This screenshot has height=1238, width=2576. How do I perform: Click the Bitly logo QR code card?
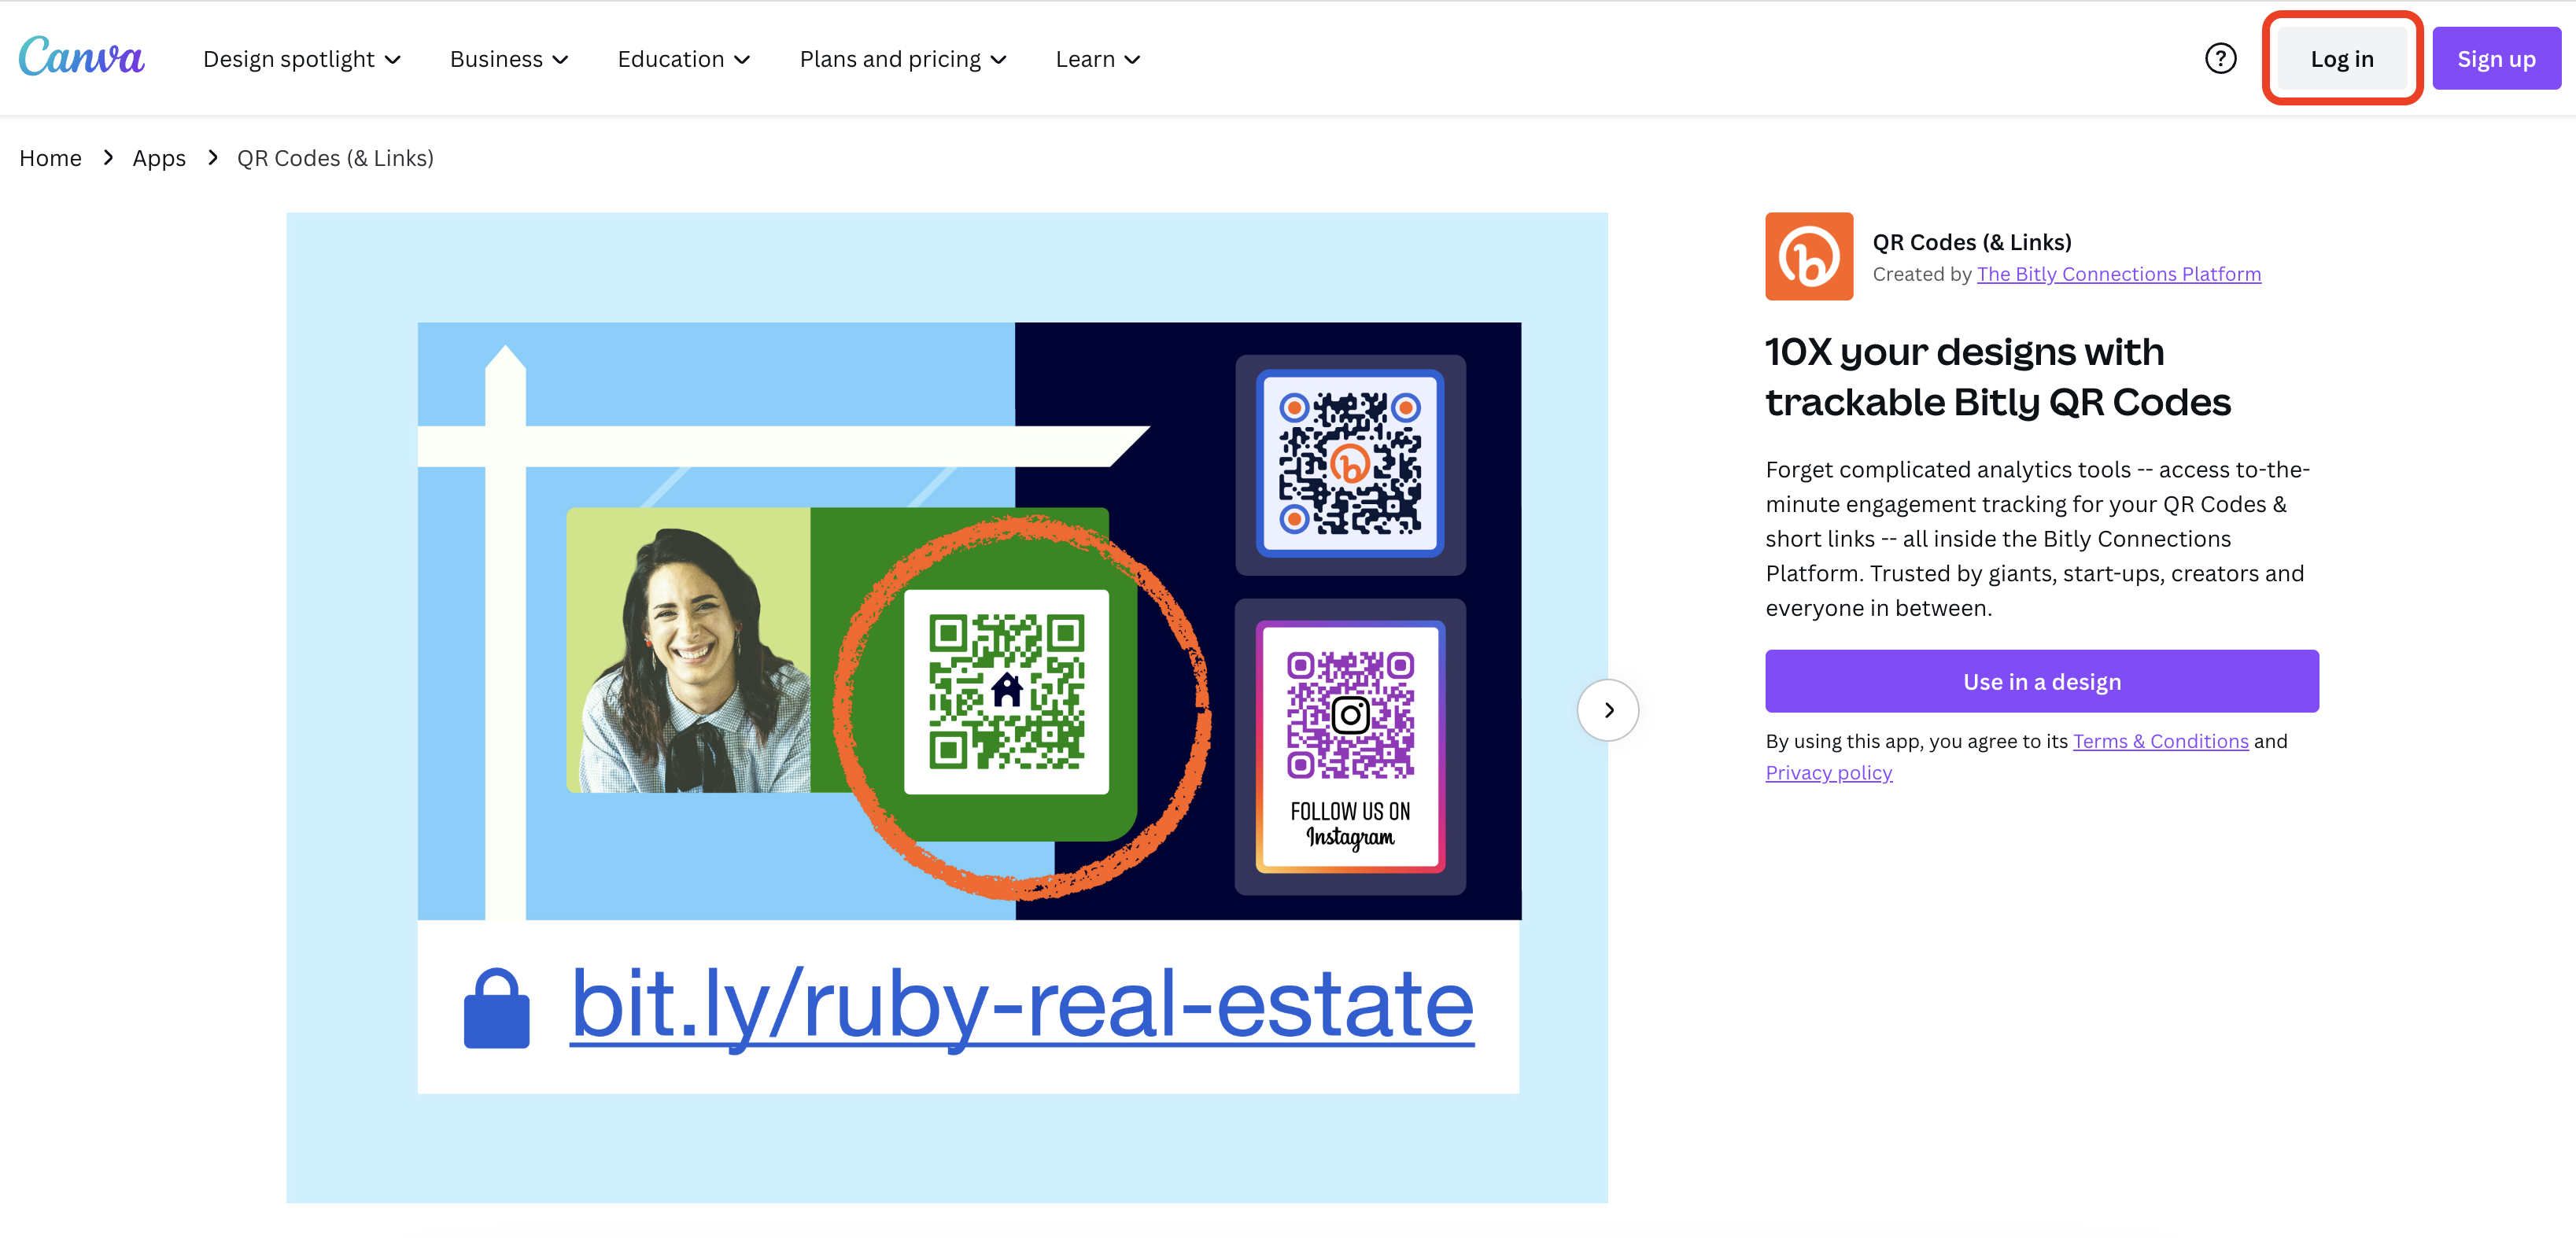pos(1349,464)
